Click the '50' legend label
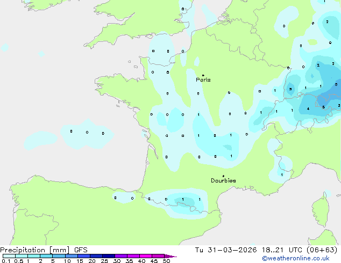The height and width of the screenshot is (263, 341). [x=166, y=261]
